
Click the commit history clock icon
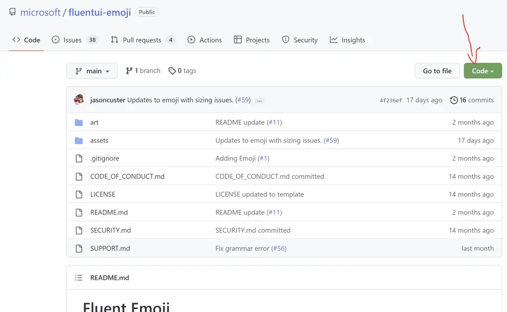(454, 100)
